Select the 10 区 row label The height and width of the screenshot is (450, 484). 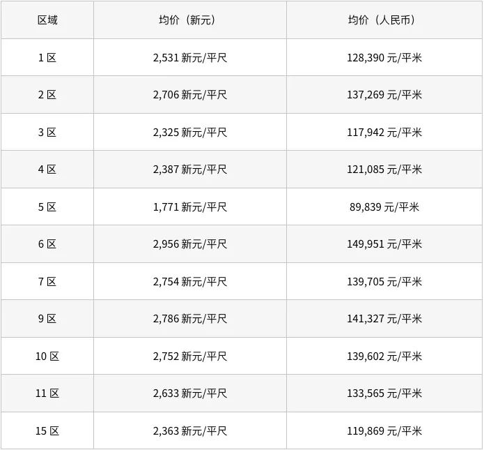[x=47, y=357]
